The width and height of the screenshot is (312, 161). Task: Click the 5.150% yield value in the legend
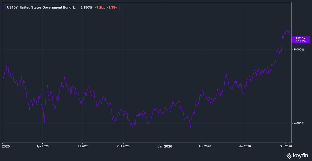pyautogui.click(x=86, y=8)
